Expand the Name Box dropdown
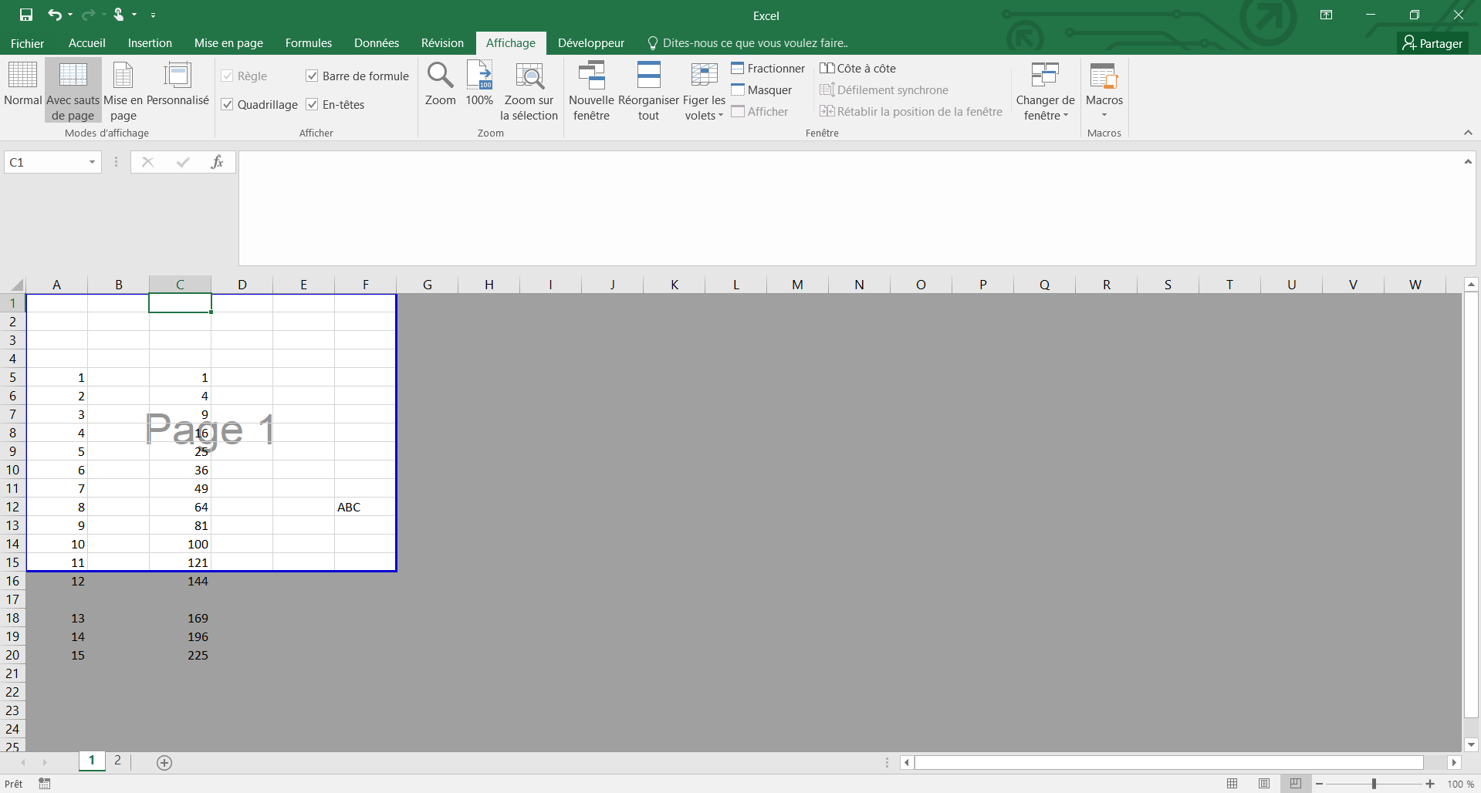The height and width of the screenshot is (793, 1481). 92,162
